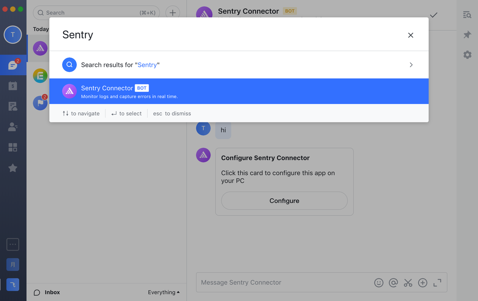The image size is (478, 301).
Task: Expand the message editor to full size
Action: (x=437, y=283)
